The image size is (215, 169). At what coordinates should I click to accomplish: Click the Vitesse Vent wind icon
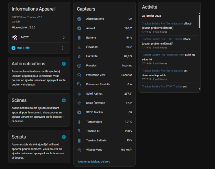click(79, 150)
